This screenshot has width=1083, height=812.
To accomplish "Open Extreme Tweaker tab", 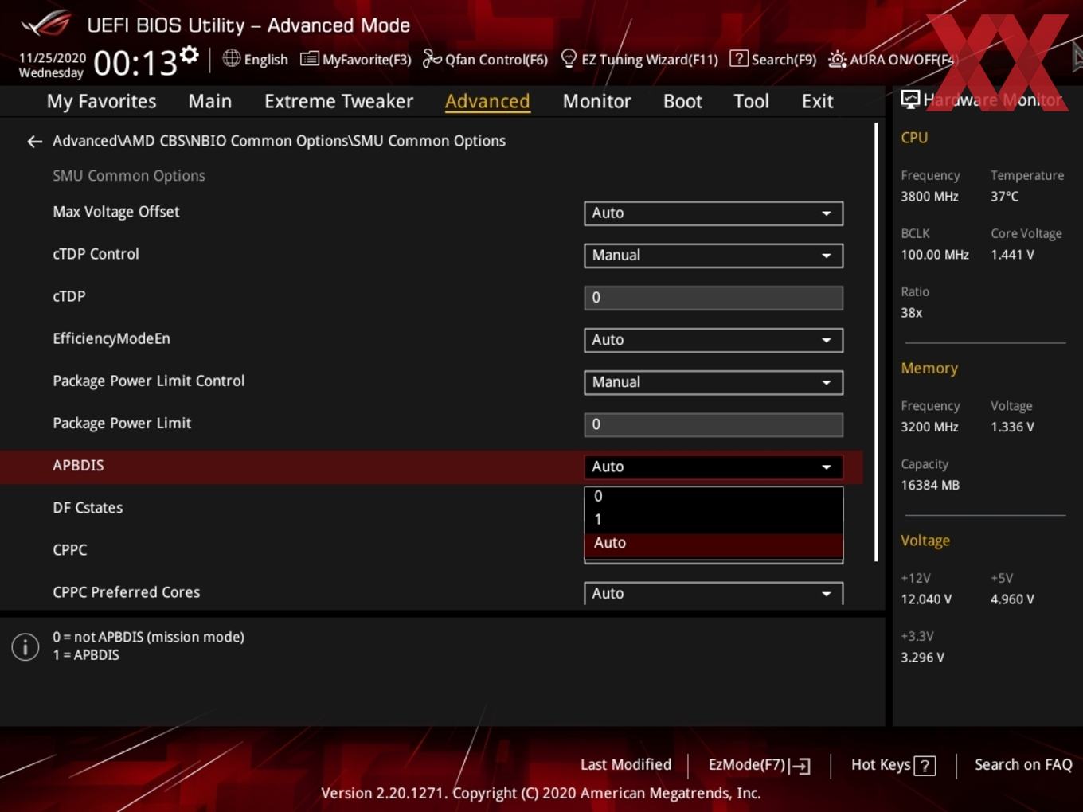I will (338, 101).
